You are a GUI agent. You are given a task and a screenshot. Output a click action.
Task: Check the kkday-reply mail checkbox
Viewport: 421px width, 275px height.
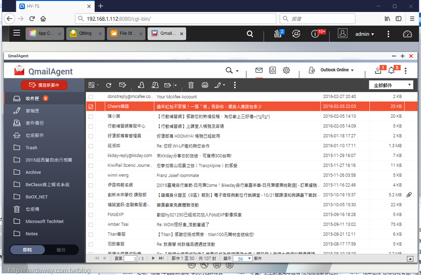click(x=91, y=156)
